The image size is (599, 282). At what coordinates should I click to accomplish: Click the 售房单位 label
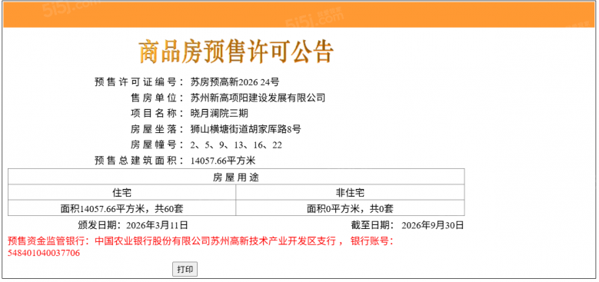click(x=157, y=98)
